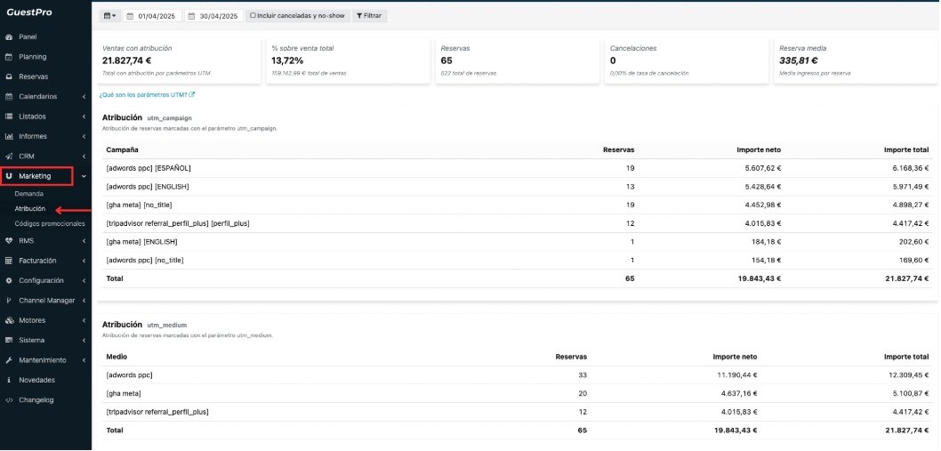This screenshot has height=451, width=941.
Task: Open the ¿Qué son los parámetros UTM? link
Action: pos(147,94)
